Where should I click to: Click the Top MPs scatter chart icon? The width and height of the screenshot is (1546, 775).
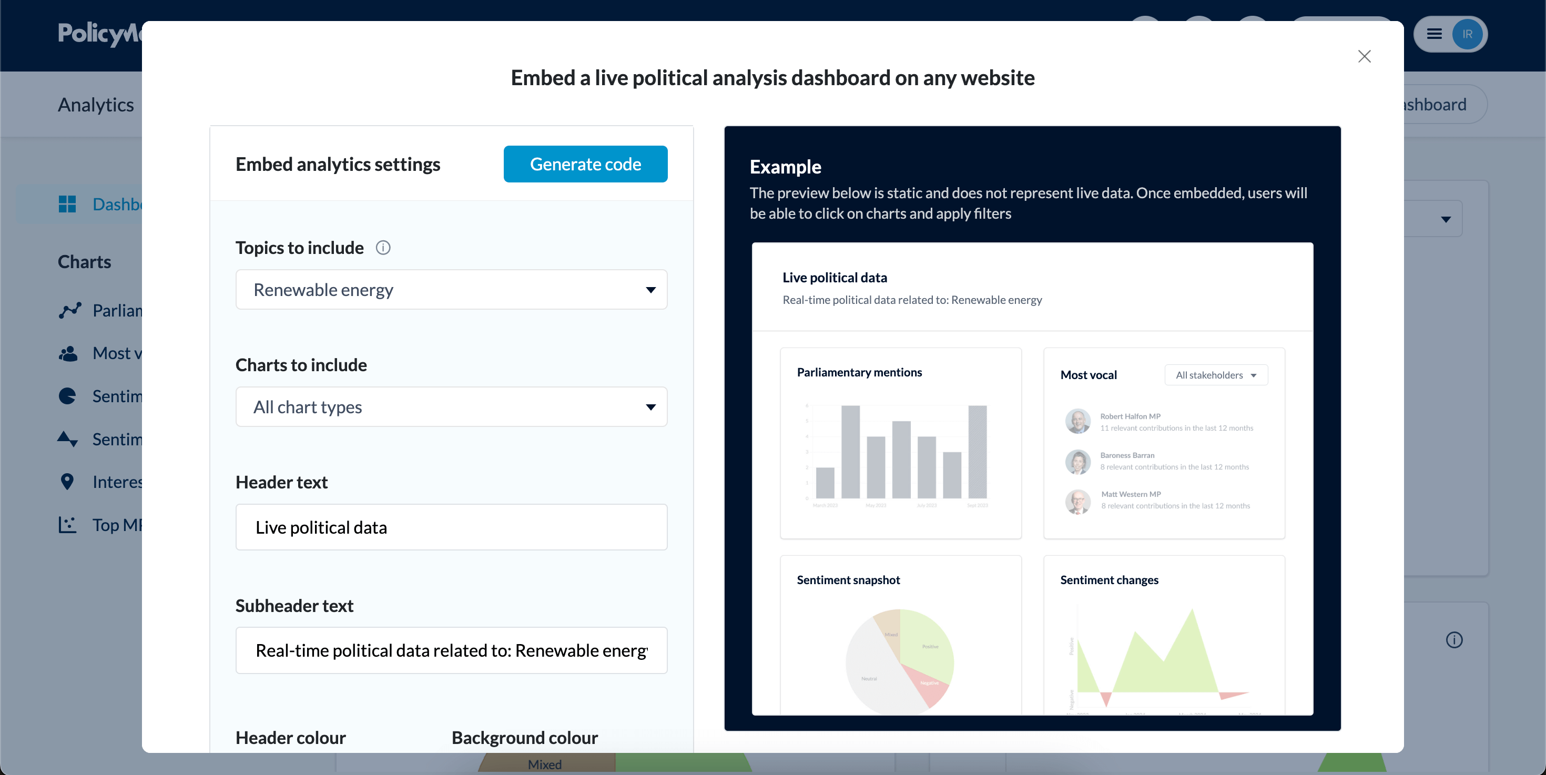(x=67, y=525)
